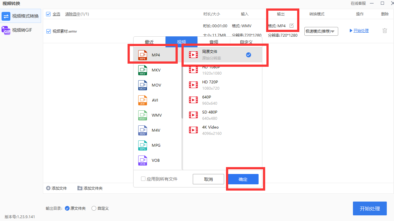394x221 pixels.
Task: Select the AVI format icon
Action: pos(143,100)
